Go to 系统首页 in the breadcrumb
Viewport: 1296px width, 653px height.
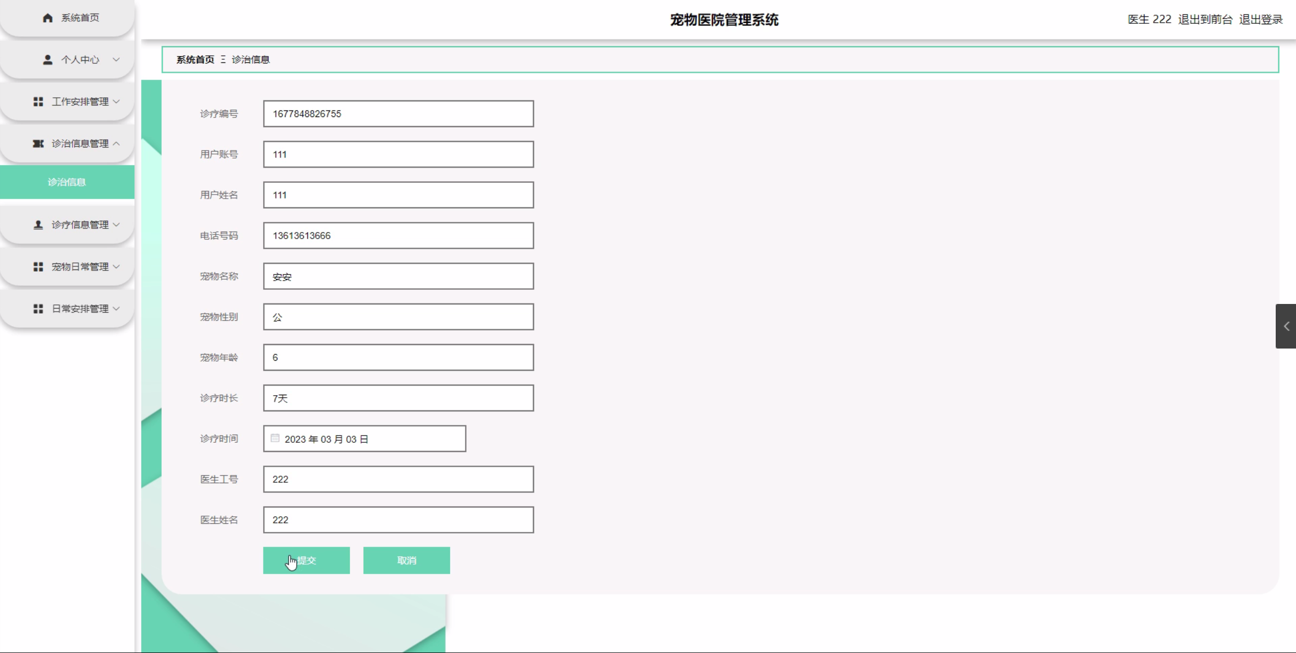195,60
